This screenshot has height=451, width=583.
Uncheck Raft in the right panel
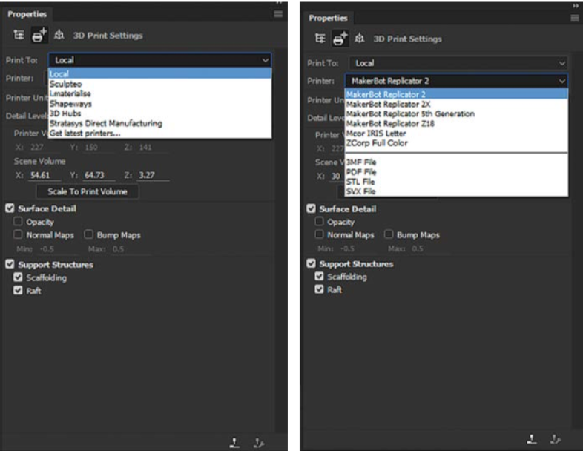point(320,290)
